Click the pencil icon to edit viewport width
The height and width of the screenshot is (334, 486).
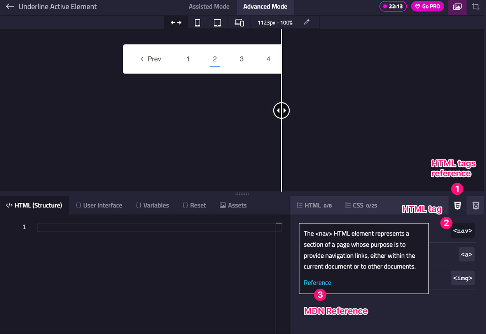click(x=306, y=22)
